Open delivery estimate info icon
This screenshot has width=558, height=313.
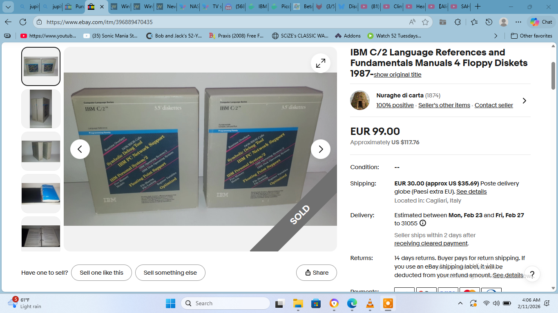coord(423,223)
